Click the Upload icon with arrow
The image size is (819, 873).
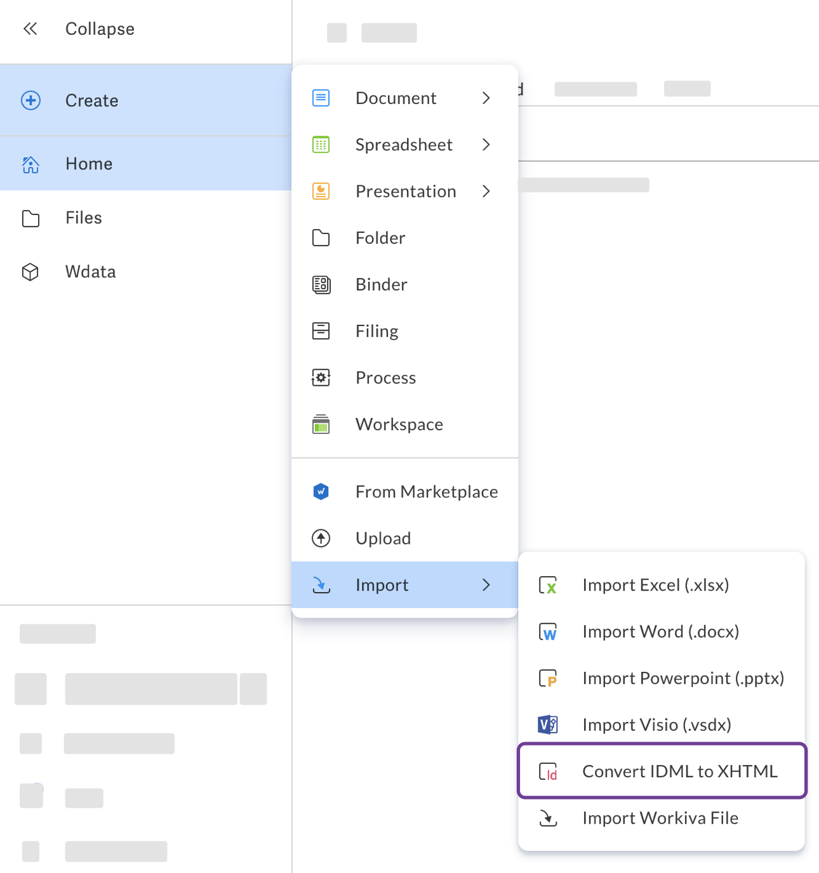pos(321,538)
